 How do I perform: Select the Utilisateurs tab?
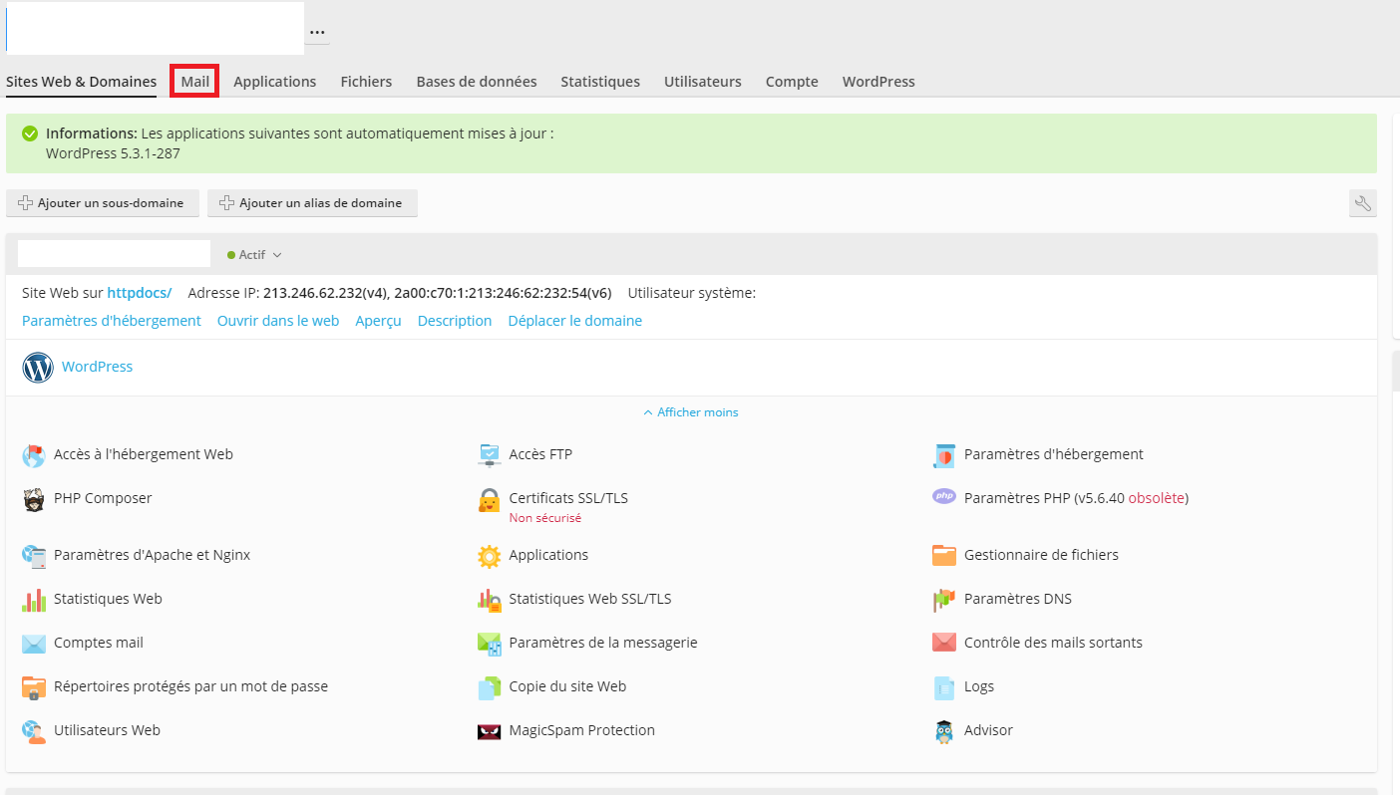click(x=703, y=82)
